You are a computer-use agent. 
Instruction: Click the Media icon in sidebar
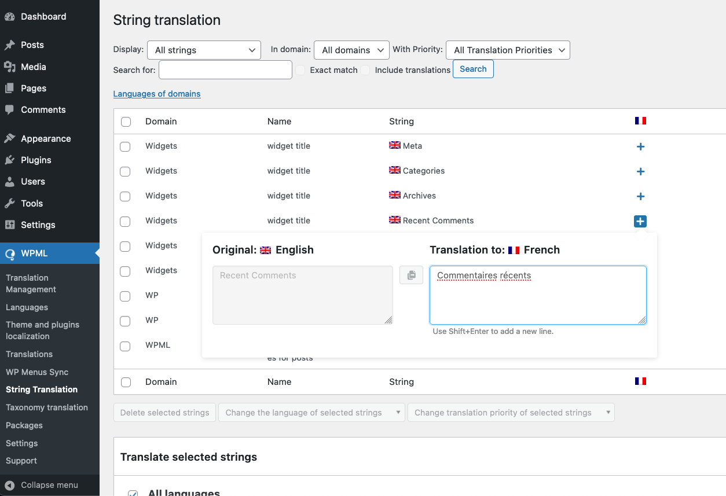10,67
